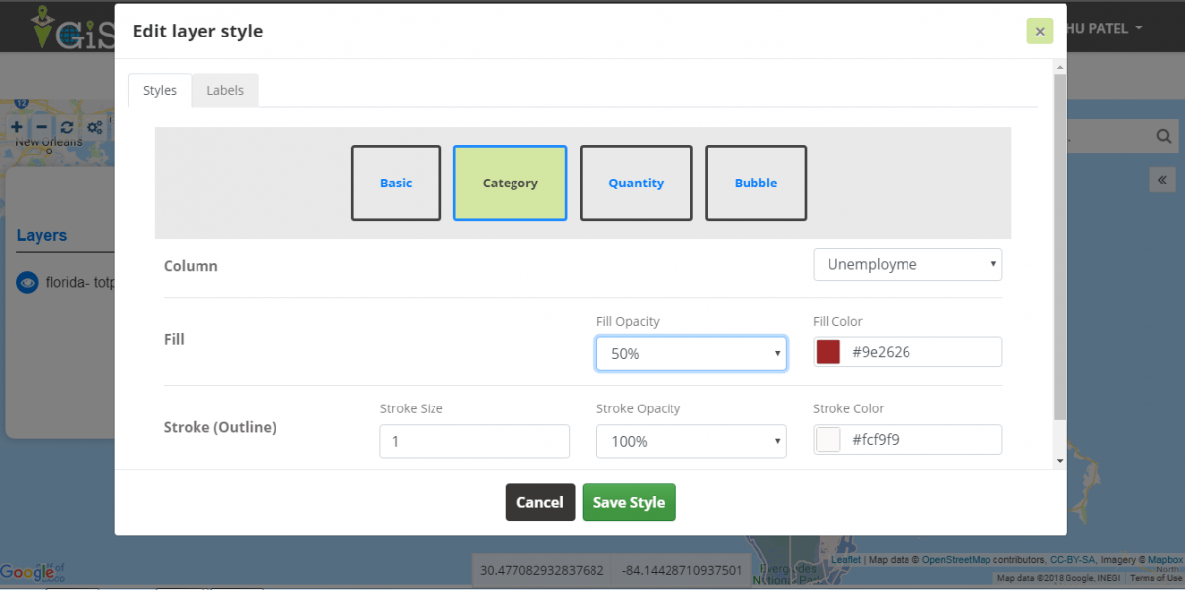The image size is (1185, 590).
Task: Click the Save Style button
Action: pyautogui.click(x=628, y=502)
